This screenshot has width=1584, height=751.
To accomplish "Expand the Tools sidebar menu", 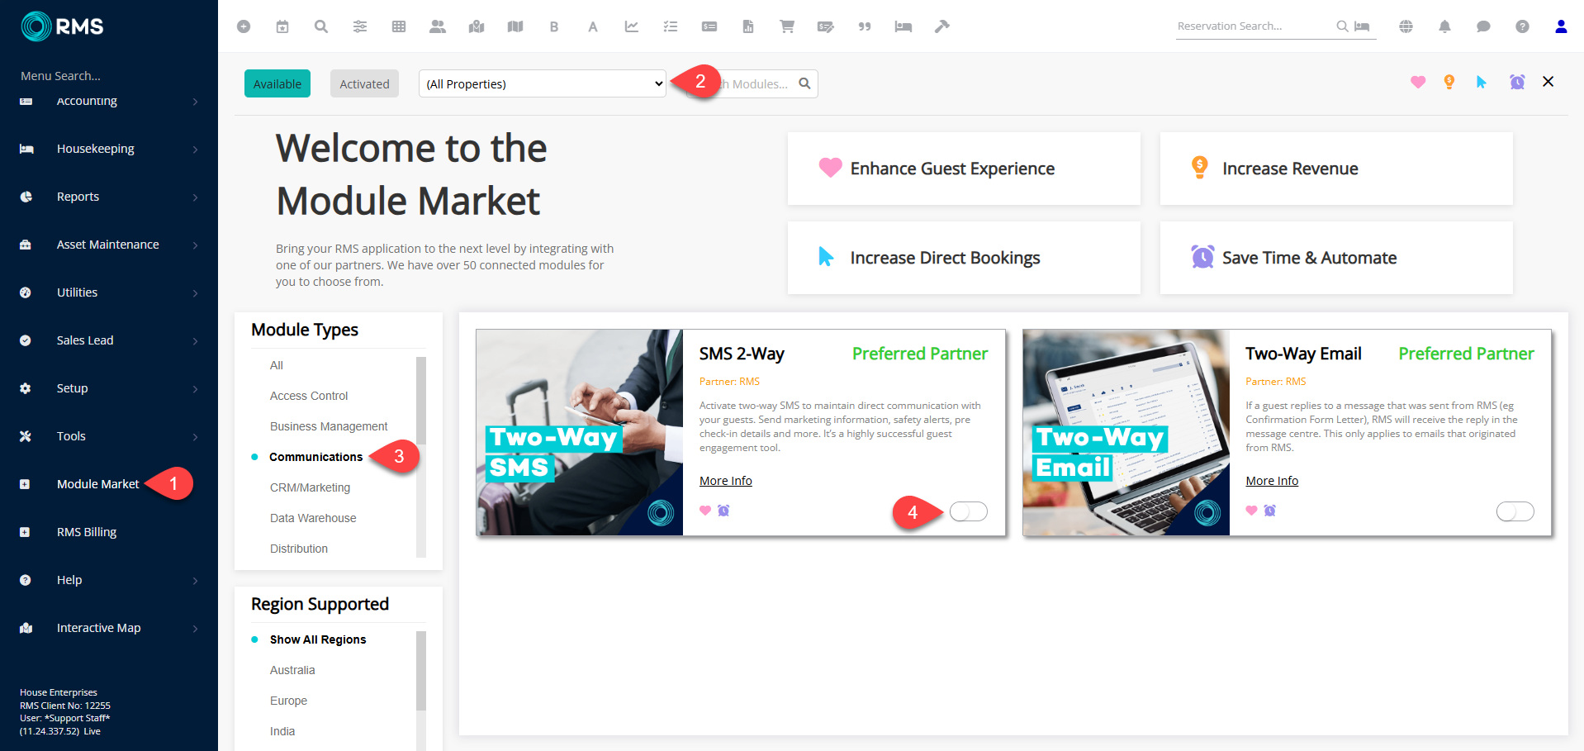I will pos(109,436).
